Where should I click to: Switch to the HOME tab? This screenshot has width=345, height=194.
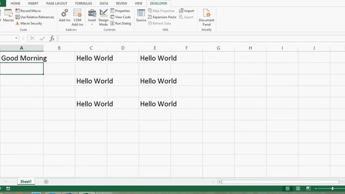click(16, 4)
